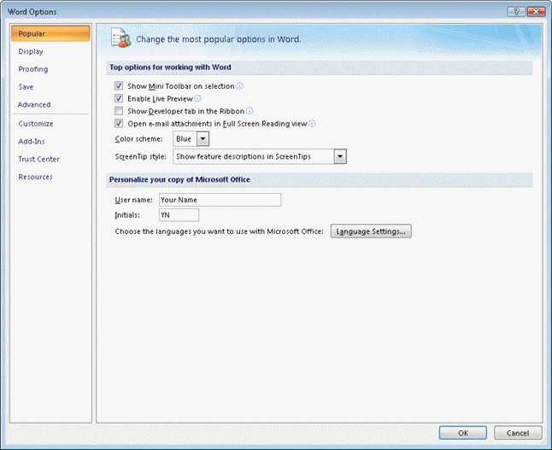Click info icon beside Enable Live Preview
The height and width of the screenshot is (450, 552).
tap(198, 98)
